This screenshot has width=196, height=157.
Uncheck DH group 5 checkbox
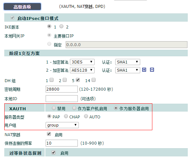click(x=78, y=80)
